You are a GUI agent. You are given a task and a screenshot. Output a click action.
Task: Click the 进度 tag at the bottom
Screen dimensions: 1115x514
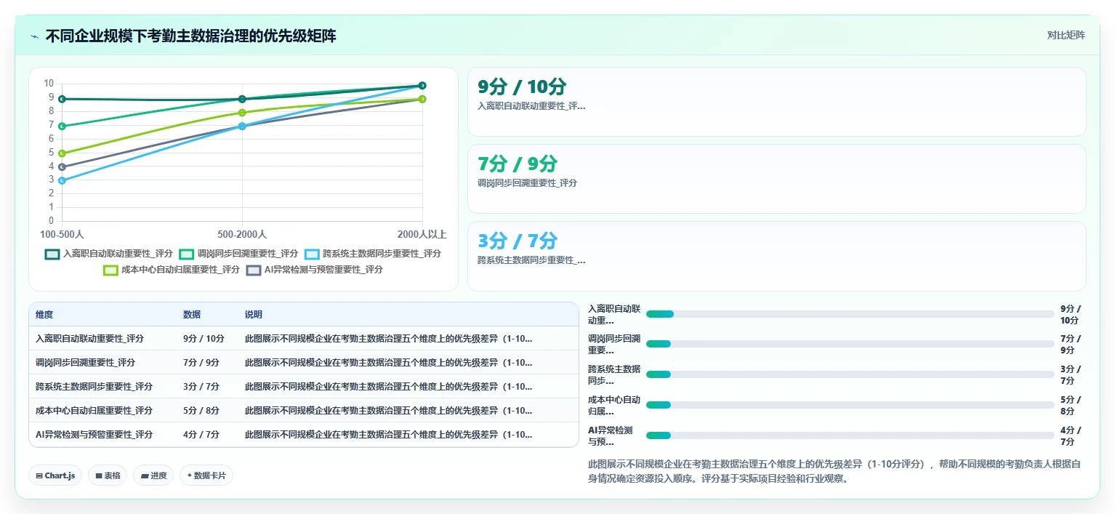(153, 475)
